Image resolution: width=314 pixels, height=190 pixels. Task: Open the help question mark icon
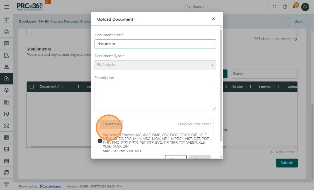(285, 7)
